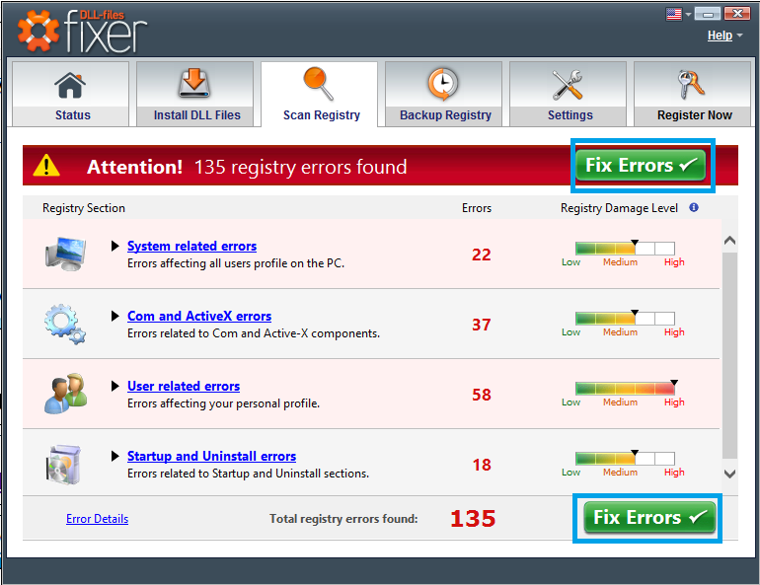Viewport: 760px width, 585px height.
Task: Click the two-people icon for User related errors
Action: 66,394
